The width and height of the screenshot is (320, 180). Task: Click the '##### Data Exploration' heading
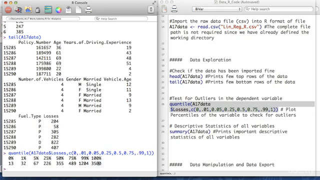point(200,60)
